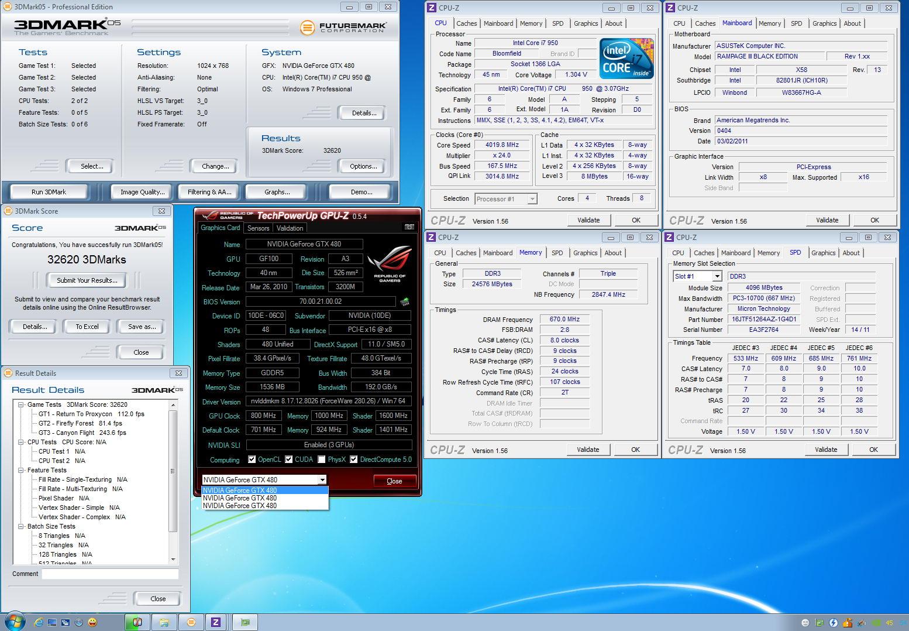Switch to the GPU-Z graphics card taskbar button

coord(246,622)
